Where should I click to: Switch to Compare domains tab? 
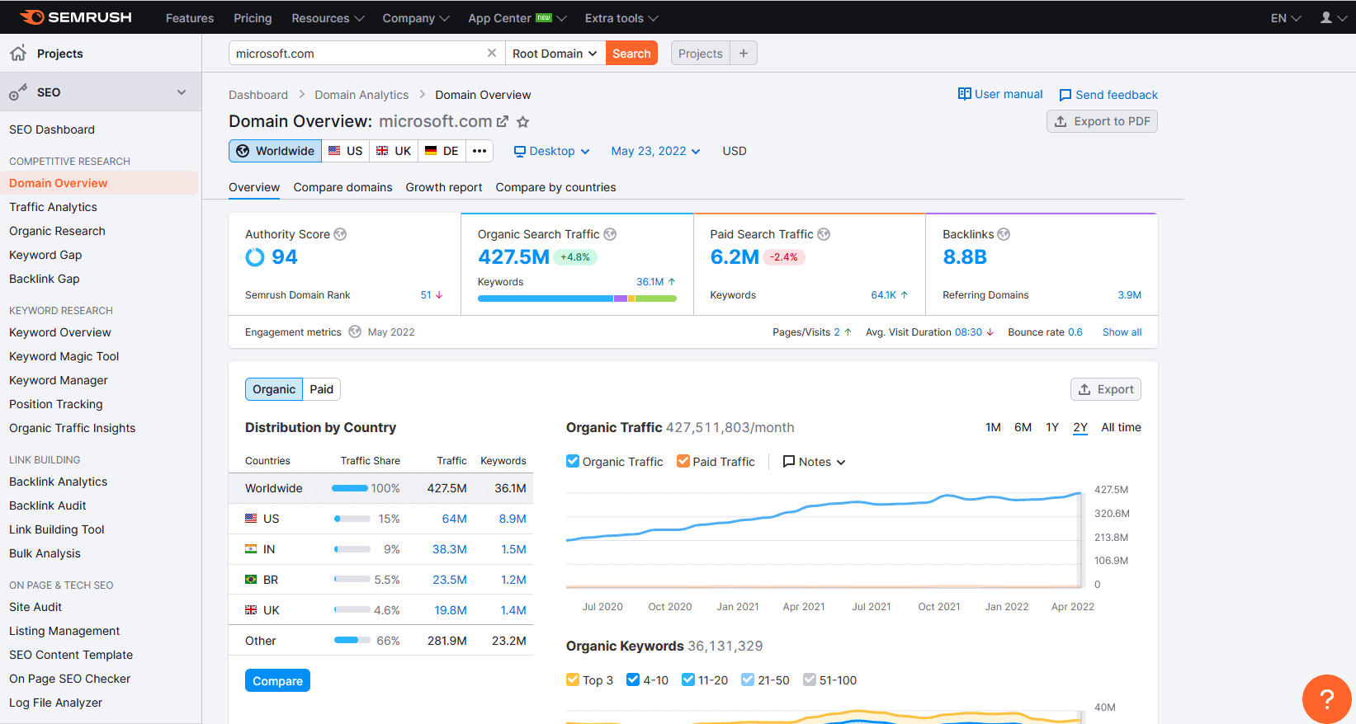coord(343,187)
